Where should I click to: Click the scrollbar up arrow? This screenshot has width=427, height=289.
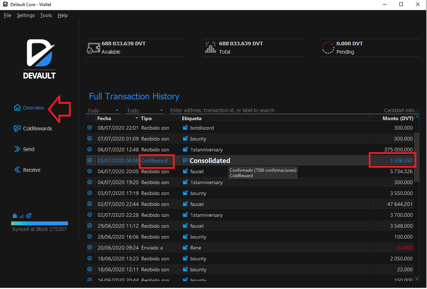416,117
